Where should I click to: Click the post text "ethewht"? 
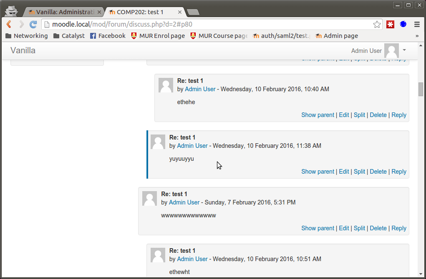pyautogui.click(x=179, y=272)
